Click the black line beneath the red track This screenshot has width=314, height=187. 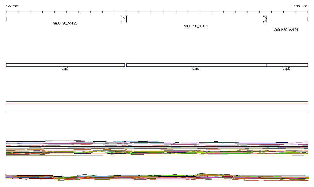point(157,112)
